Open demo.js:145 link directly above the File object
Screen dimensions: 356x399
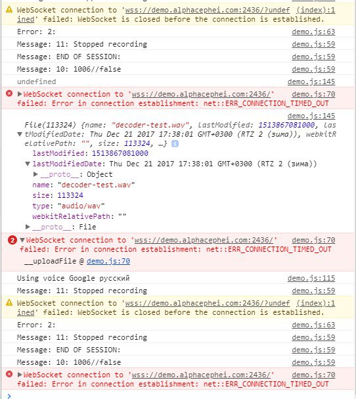pos(311,116)
